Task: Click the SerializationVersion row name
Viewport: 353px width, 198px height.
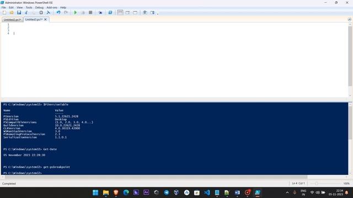Action: pos(20,137)
